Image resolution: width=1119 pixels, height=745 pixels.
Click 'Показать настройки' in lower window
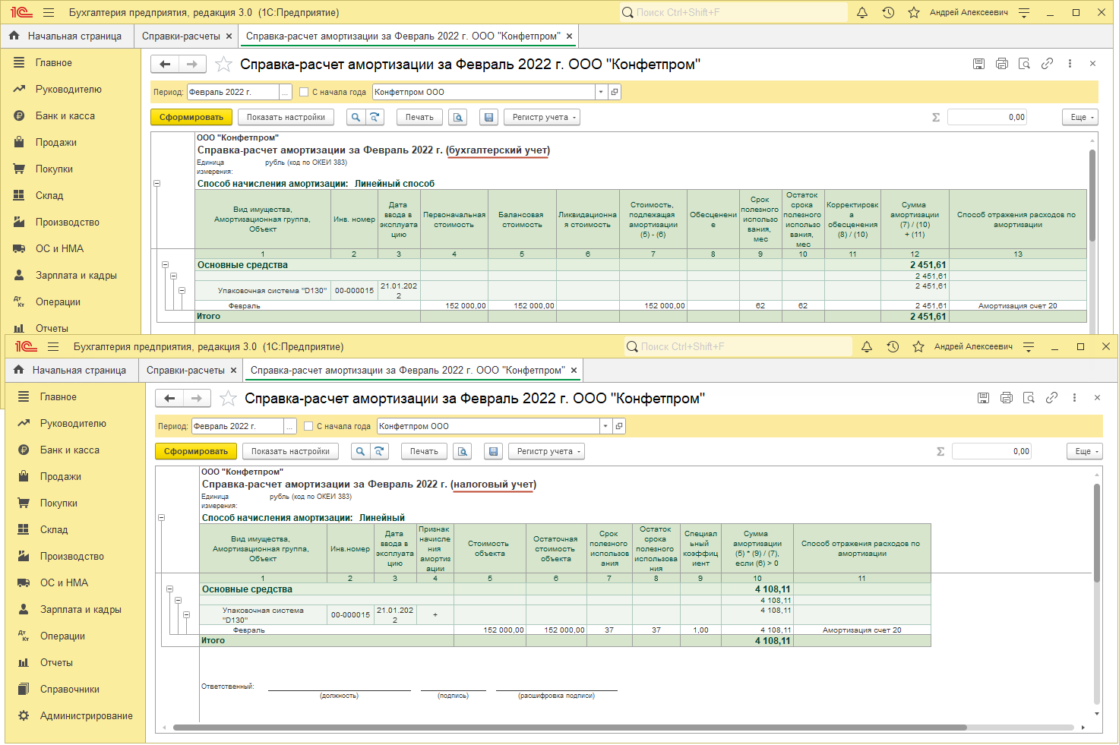click(x=290, y=451)
